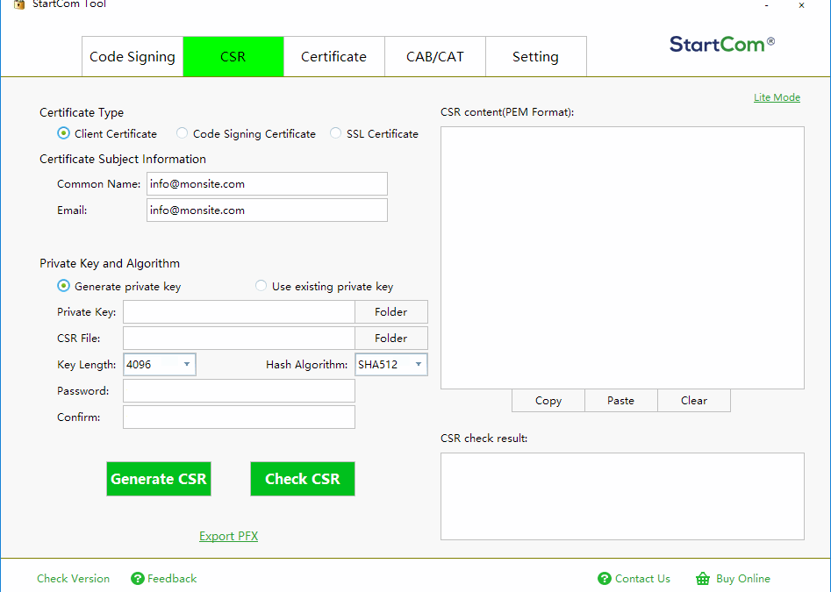Click the StartCom logo
Viewport: 831px width, 592px height.
[722, 44]
